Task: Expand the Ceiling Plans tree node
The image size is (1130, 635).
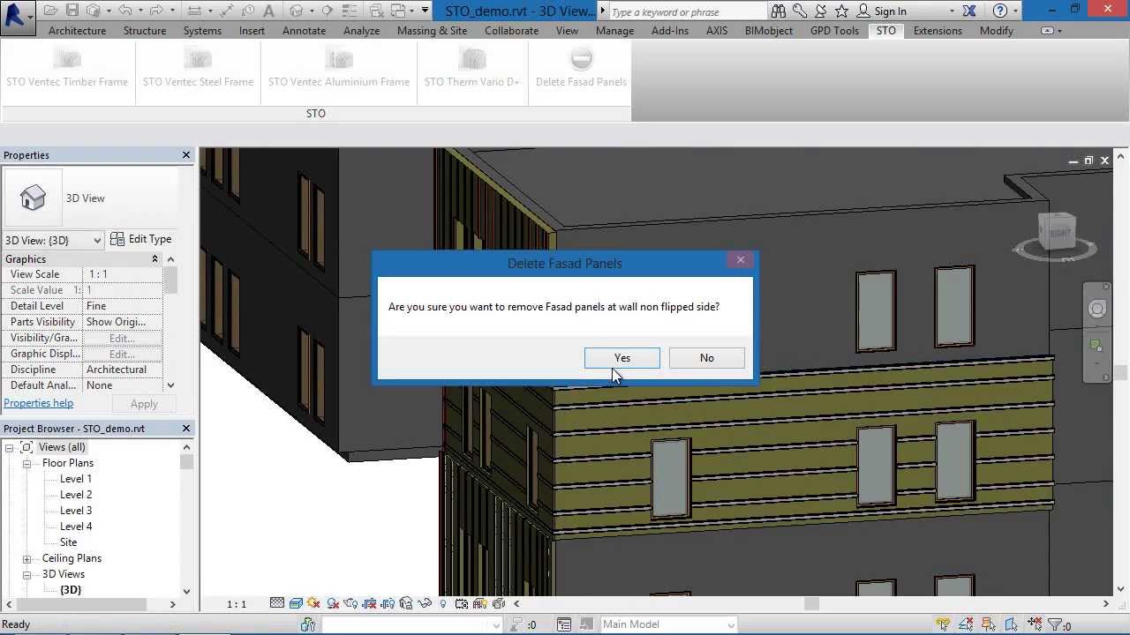Action: pos(27,558)
